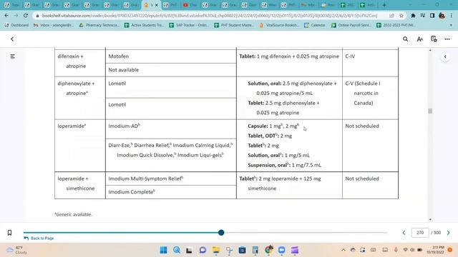This screenshot has width=458, height=257.
Task: Open the weather widget showing Cloudy
Action: point(16,250)
